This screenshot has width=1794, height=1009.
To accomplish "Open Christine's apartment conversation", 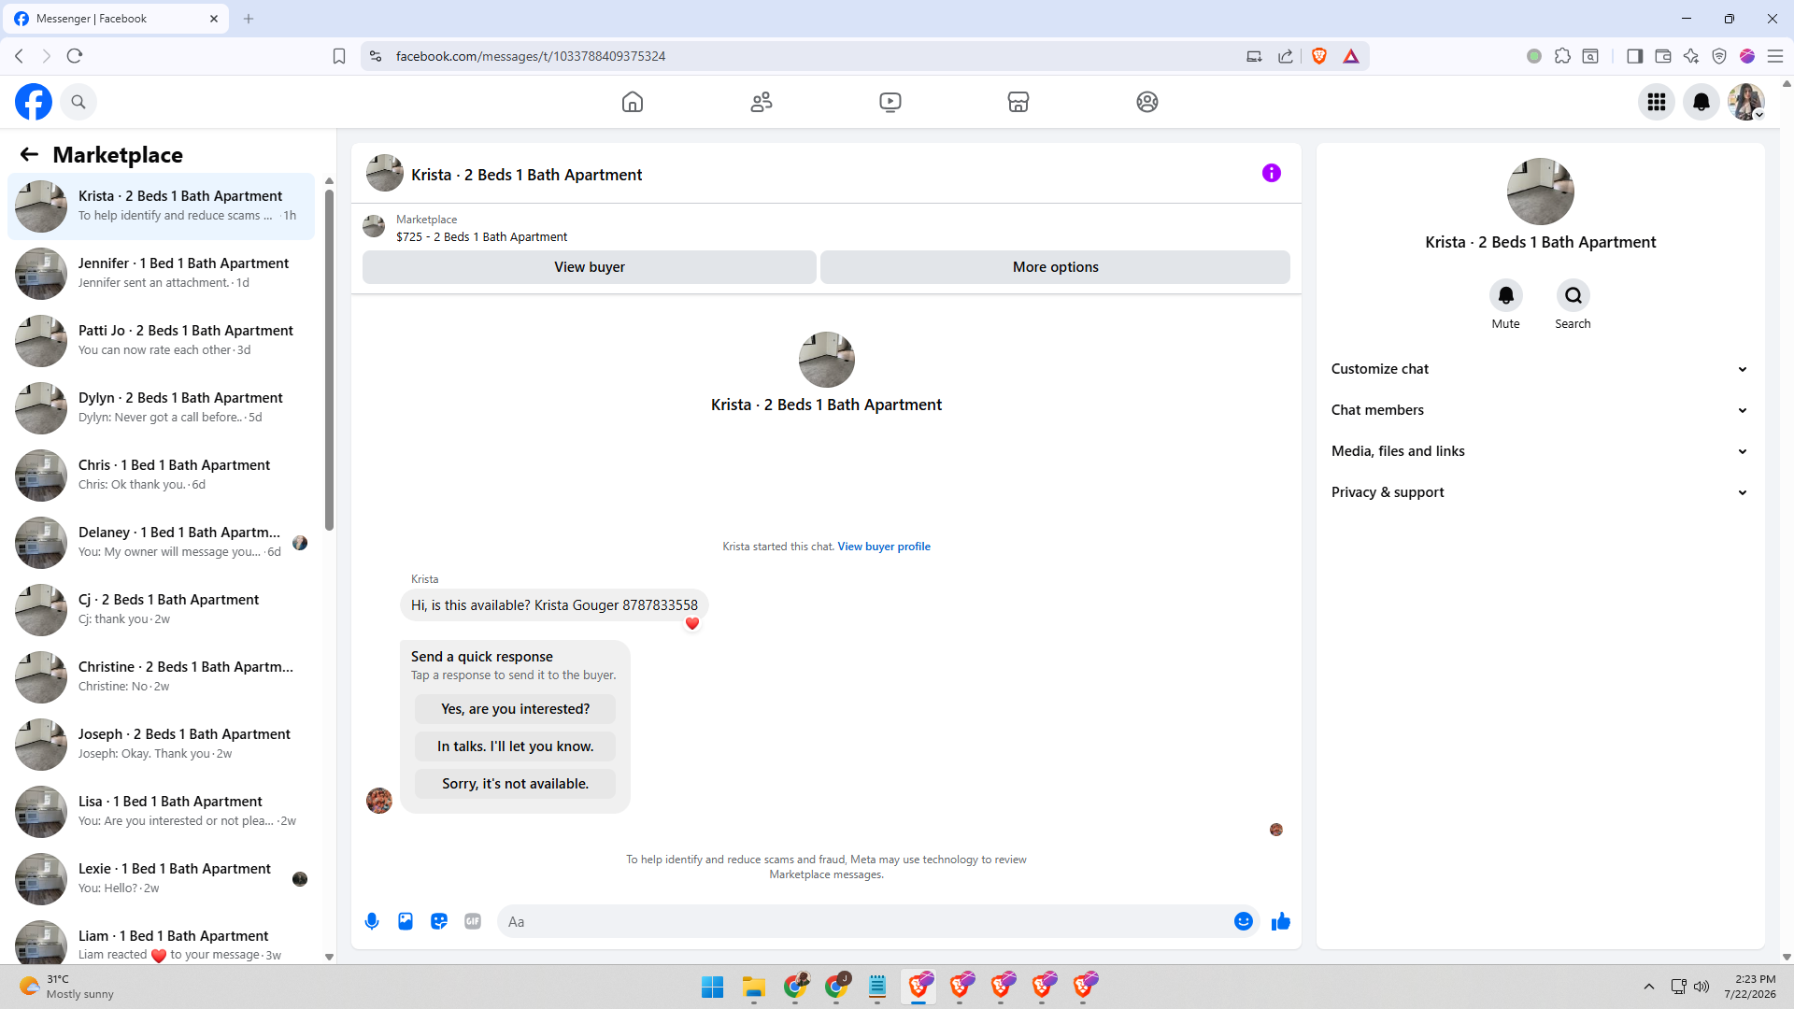I will (x=162, y=677).
